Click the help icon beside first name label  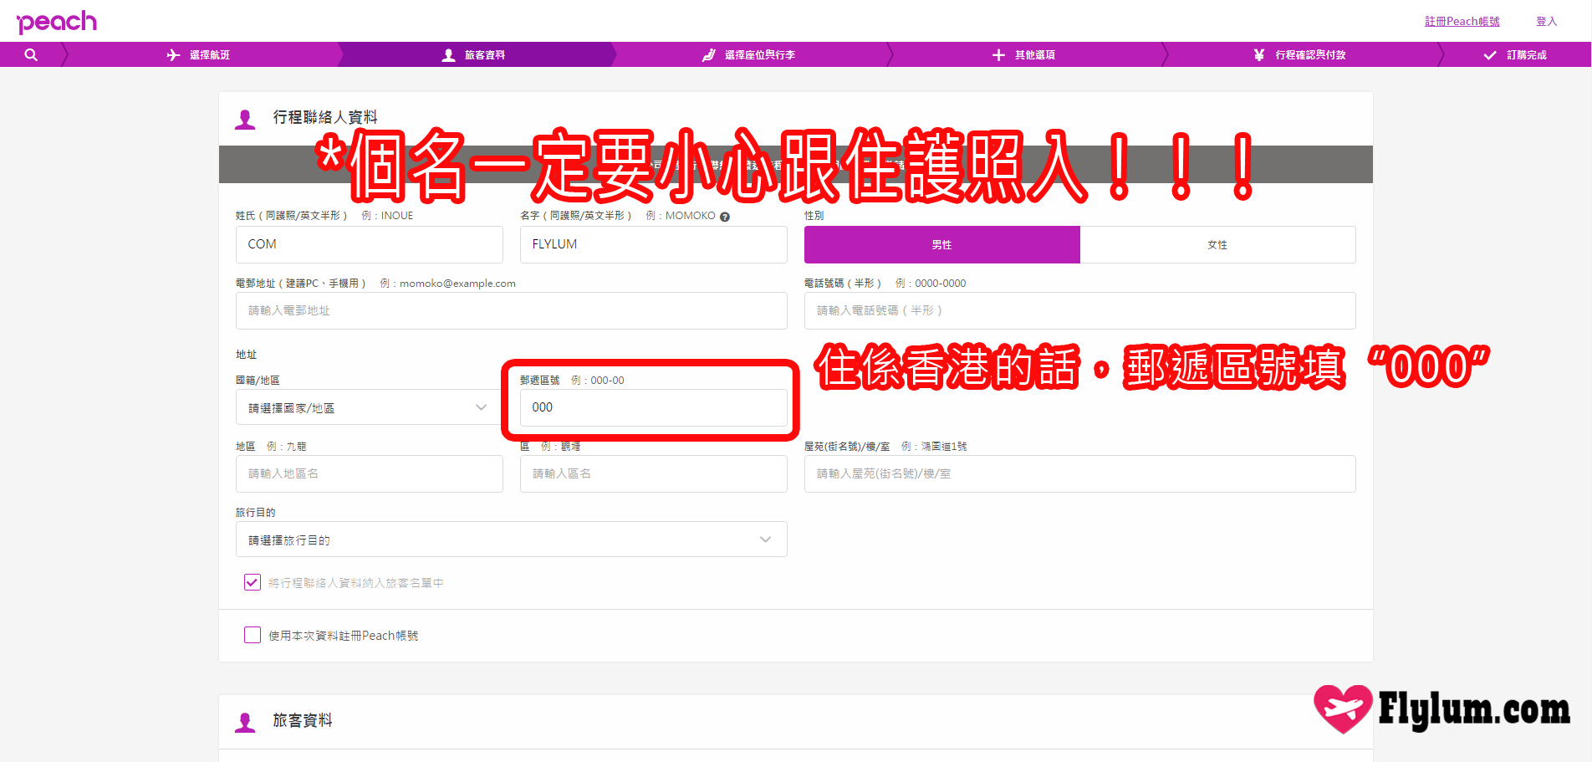point(725,217)
